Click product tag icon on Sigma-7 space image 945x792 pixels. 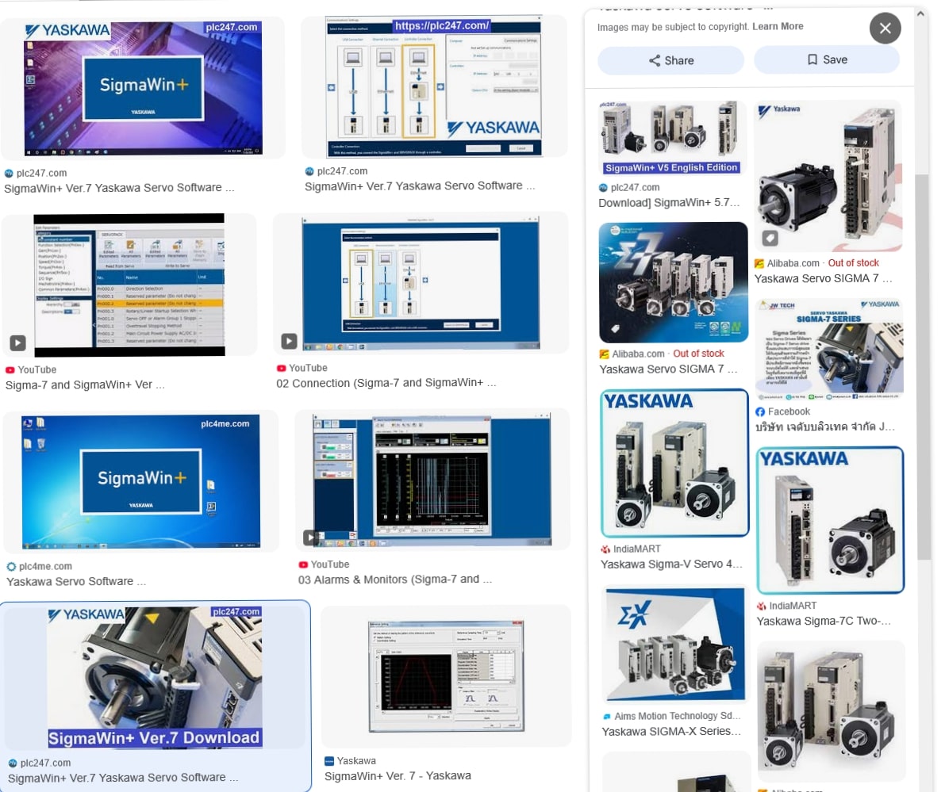[615, 329]
